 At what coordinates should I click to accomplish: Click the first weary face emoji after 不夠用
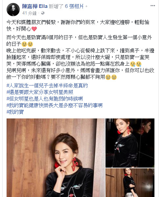pos(108,77)
